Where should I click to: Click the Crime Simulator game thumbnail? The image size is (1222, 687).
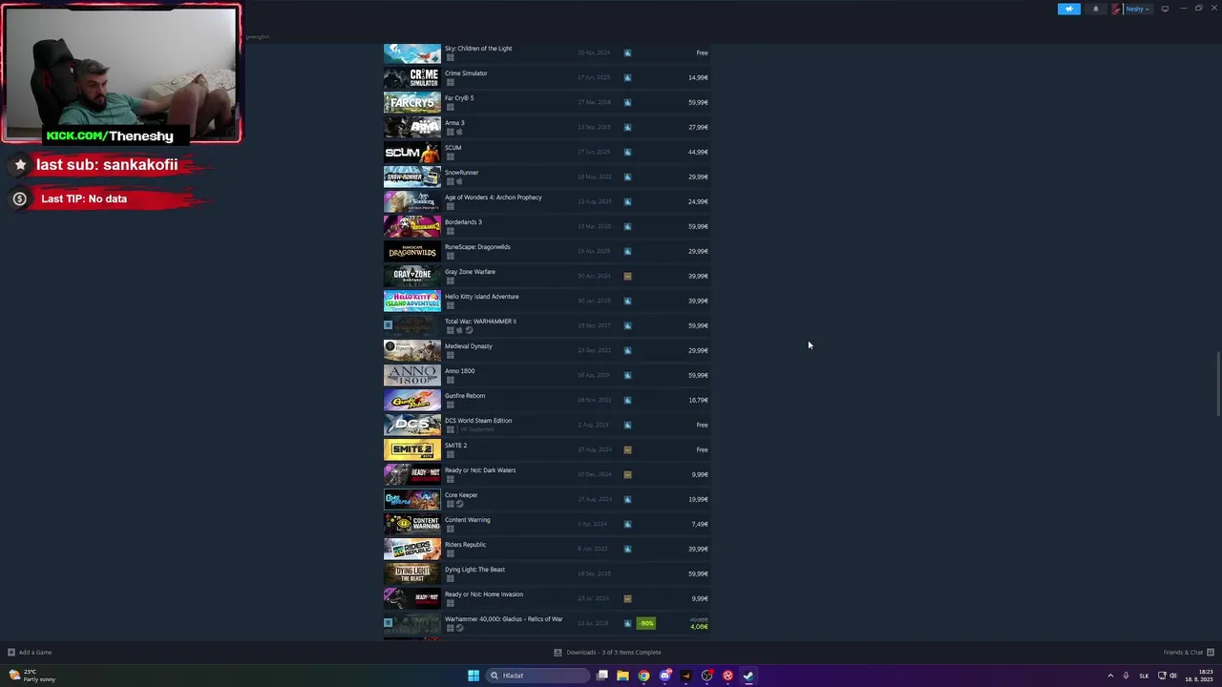pos(412,77)
